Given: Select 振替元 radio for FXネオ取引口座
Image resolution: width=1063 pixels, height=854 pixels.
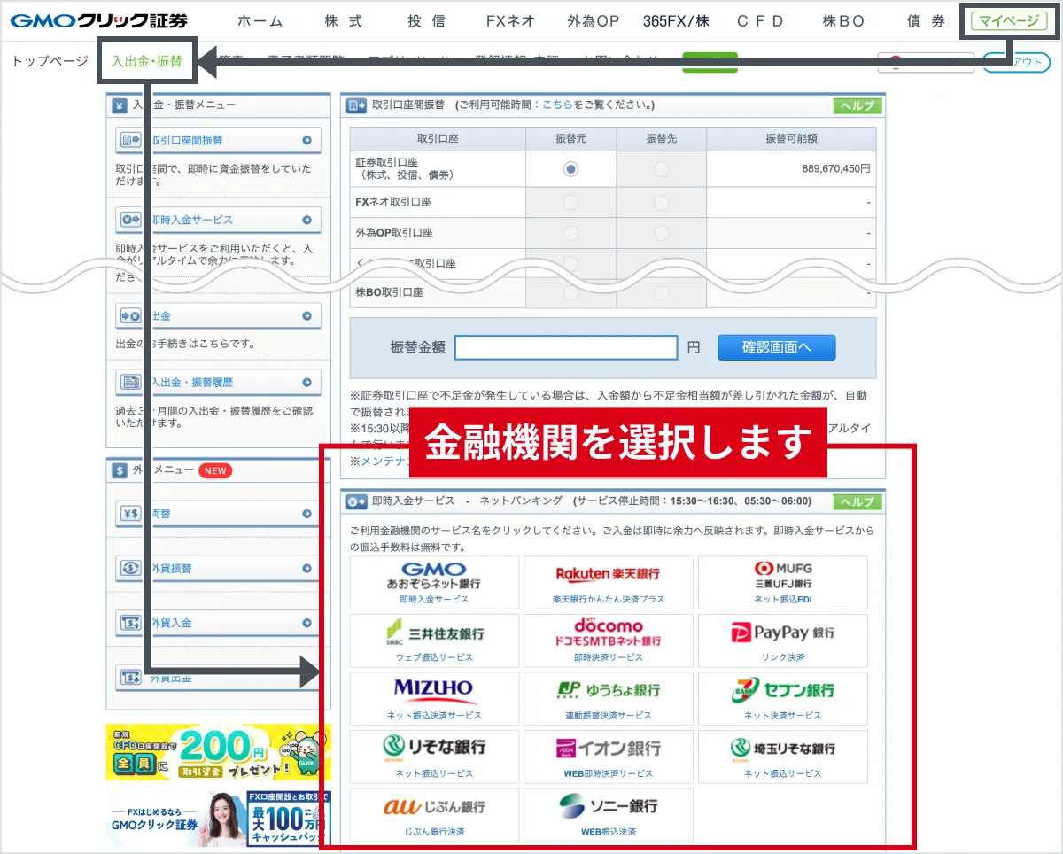Looking at the screenshot, I should [x=571, y=203].
